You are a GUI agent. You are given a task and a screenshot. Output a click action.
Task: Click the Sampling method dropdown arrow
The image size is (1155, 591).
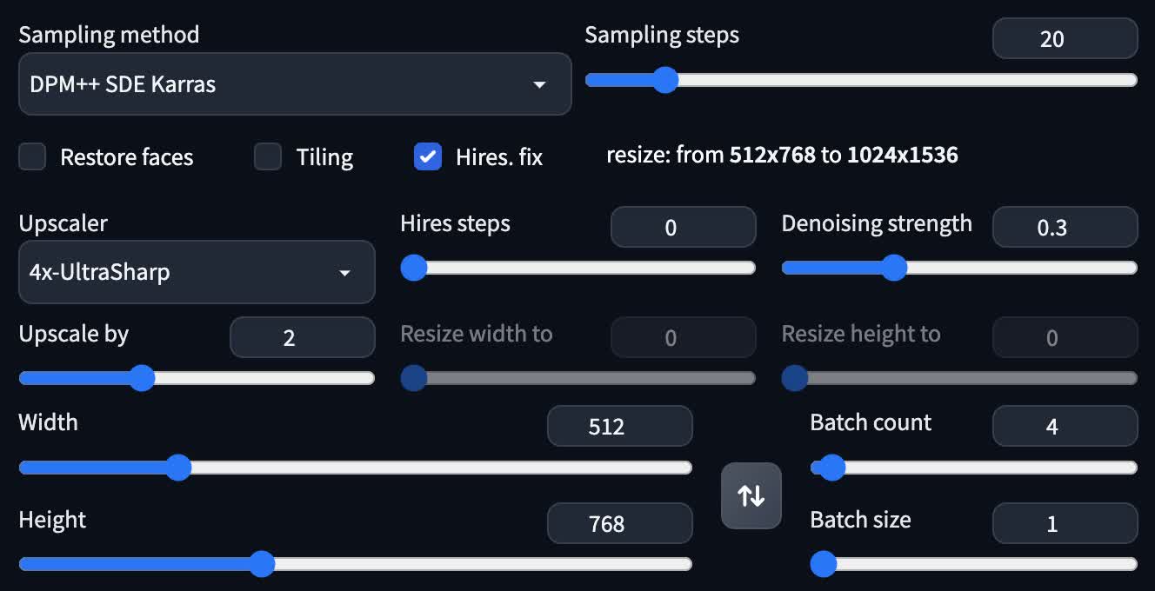click(x=539, y=84)
